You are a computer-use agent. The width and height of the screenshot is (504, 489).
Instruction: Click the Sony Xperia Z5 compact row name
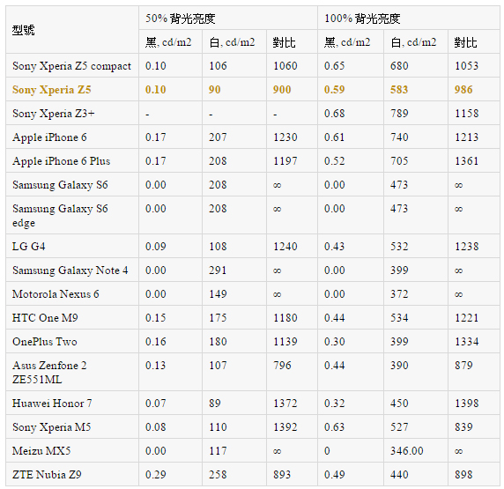pyautogui.click(x=71, y=66)
